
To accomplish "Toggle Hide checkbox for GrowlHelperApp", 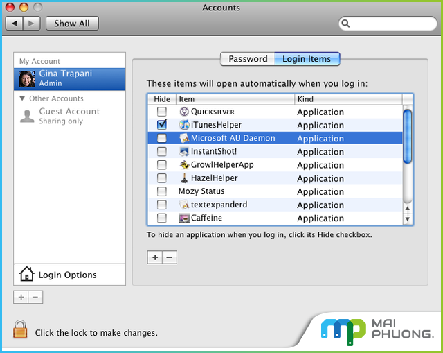I will point(161,165).
